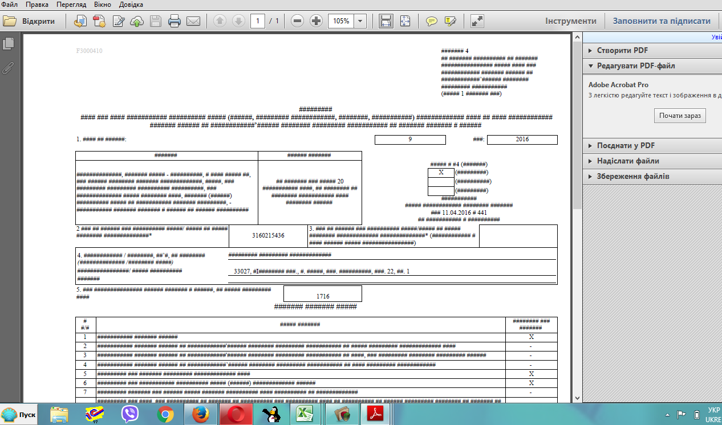
Task: Select the highlight text tool
Action: coord(451,22)
